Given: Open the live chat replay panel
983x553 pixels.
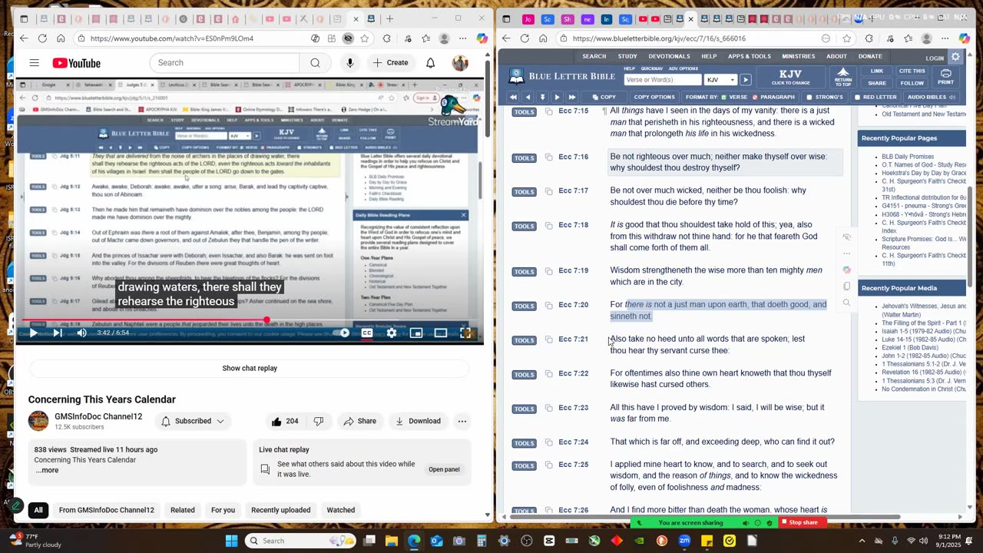Looking at the screenshot, I should pyautogui.click(x=444, y=469).
